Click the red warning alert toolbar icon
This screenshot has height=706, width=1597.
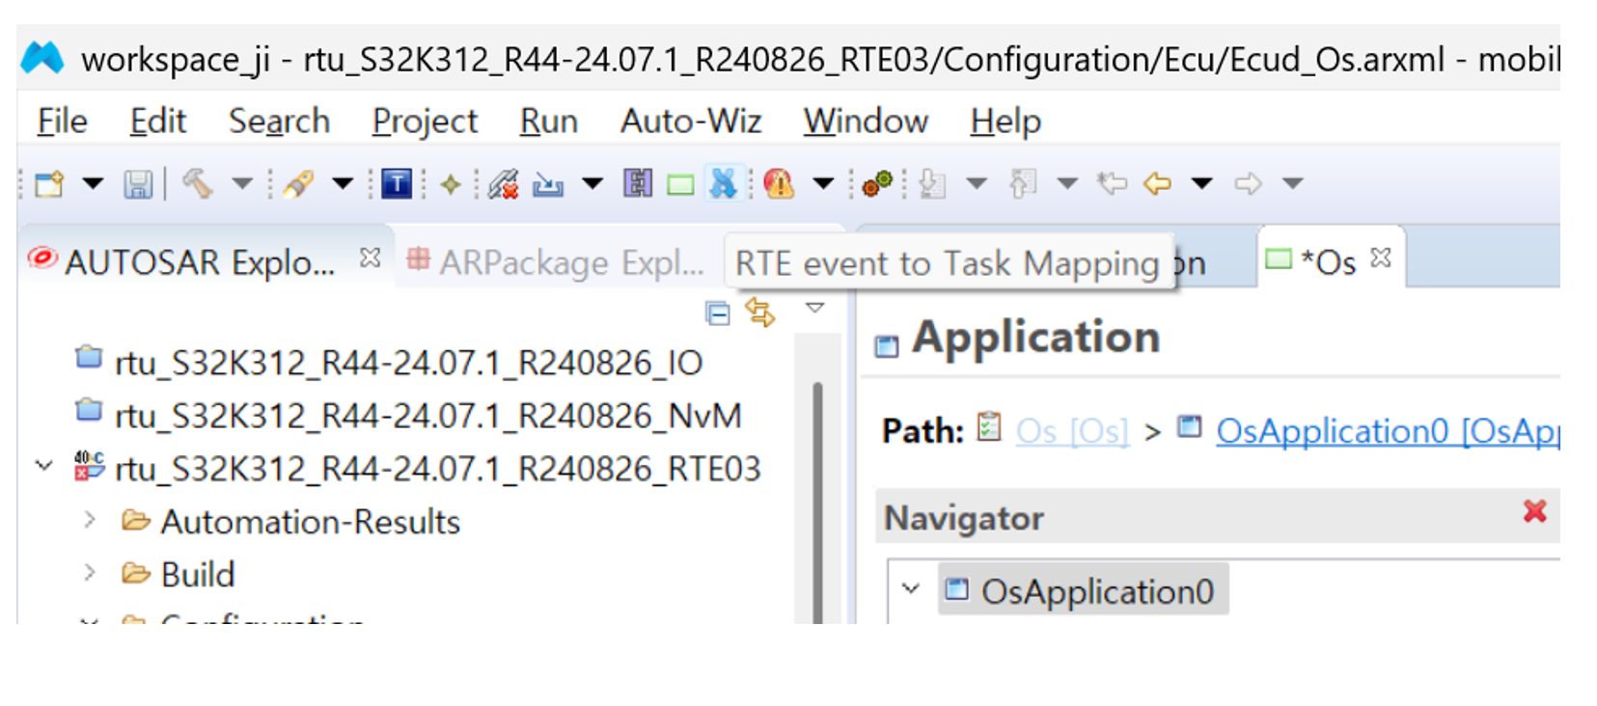pos(779,183)
